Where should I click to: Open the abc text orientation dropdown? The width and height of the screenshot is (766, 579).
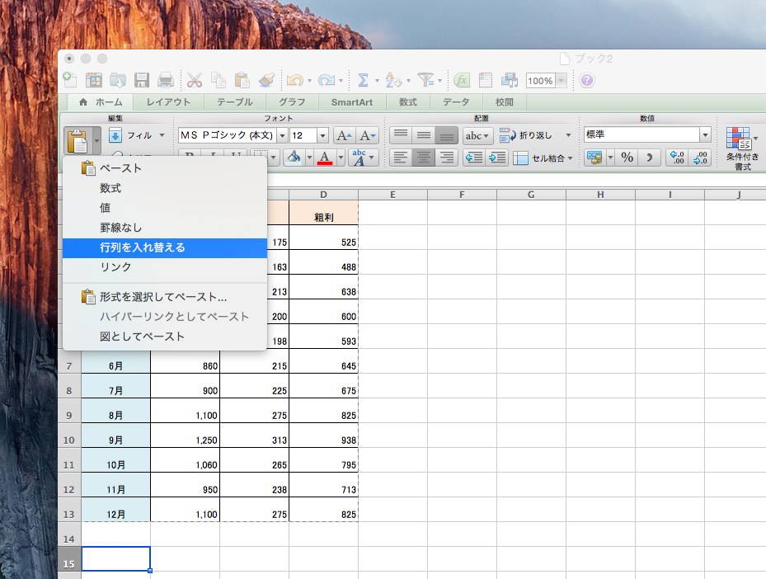coord(477,135)
